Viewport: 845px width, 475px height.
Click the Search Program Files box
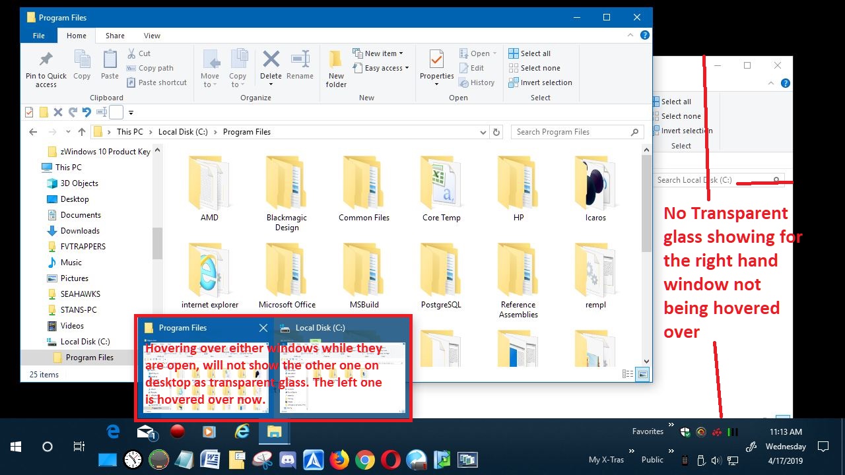tap(577, 132)
